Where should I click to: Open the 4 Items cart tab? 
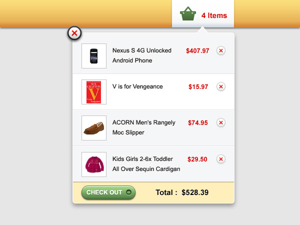203,14
